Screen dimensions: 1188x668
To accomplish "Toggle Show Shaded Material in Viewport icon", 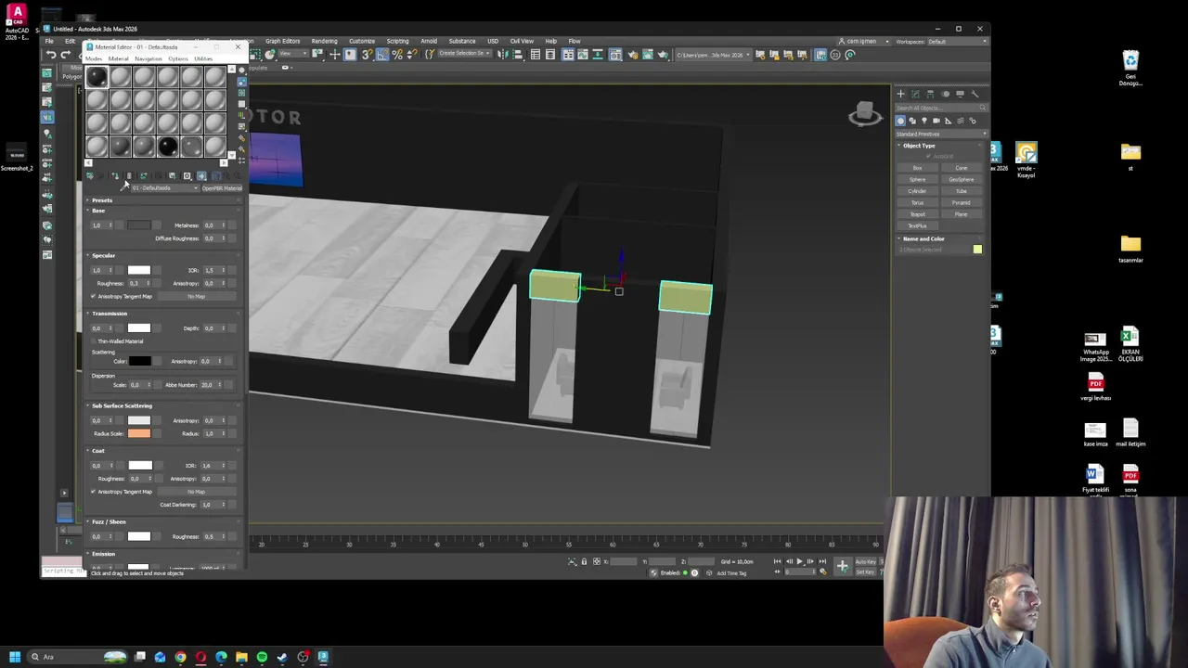I will click(x=201, y=176).
